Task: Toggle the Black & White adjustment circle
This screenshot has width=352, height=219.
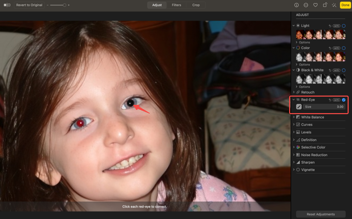Action: 343,70
